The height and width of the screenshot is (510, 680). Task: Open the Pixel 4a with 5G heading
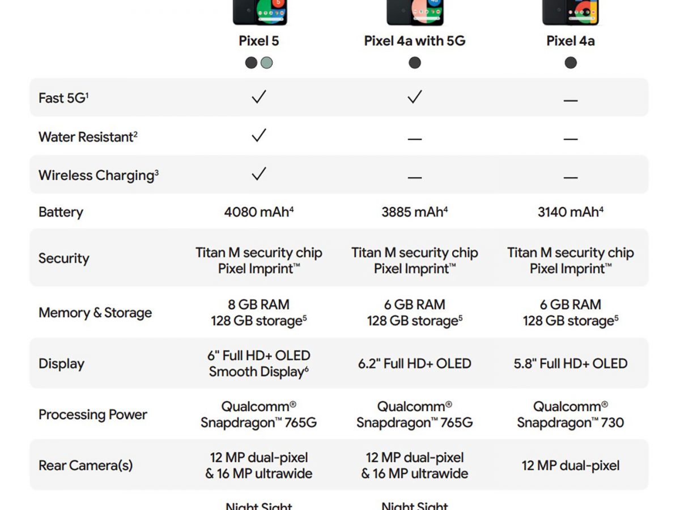coord(415,41)
